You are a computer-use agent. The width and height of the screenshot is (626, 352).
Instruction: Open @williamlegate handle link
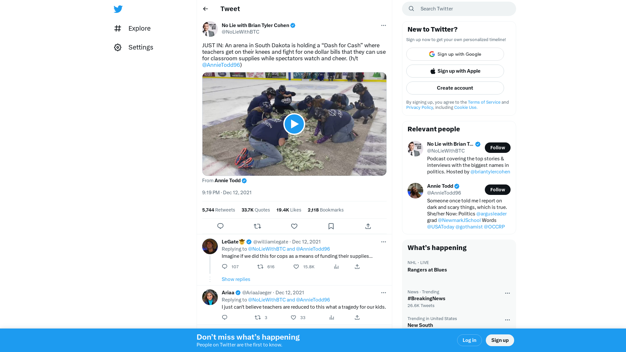[x=271, y=242]
